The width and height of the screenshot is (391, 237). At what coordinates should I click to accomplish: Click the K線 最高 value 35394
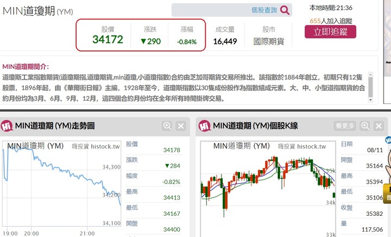click(x=374, y=182)
